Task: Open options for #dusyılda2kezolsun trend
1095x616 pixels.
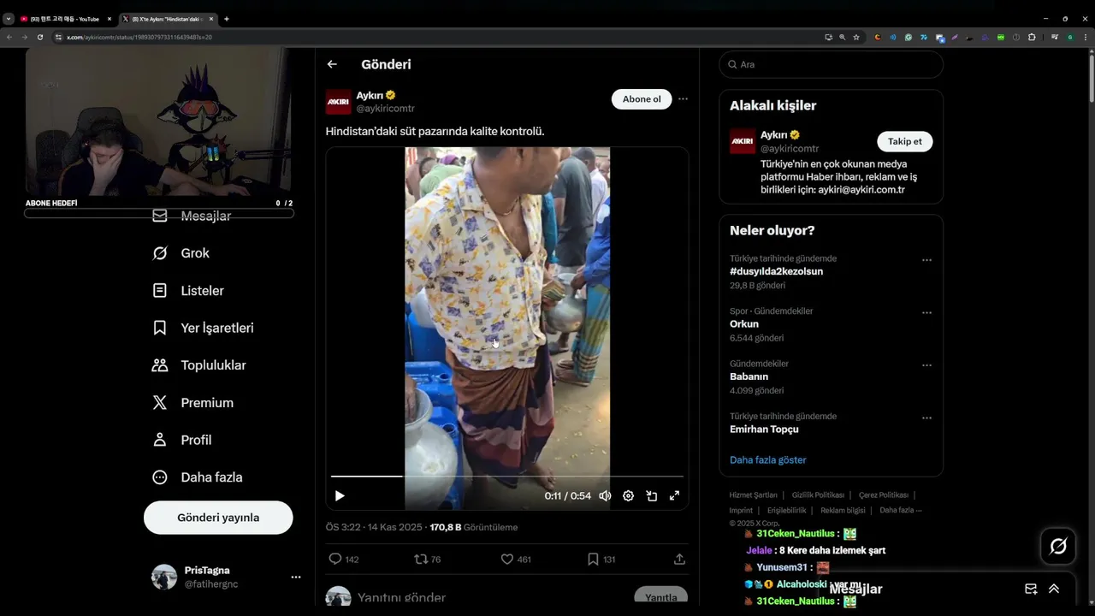Action: [x=926, y=260]
